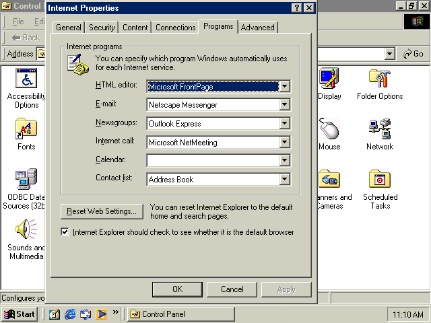
Task: Open the Internet call program dropdown
Action: click(x=284, y=142)
